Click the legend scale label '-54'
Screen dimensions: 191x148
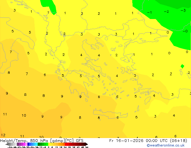[x=10, y=147]
